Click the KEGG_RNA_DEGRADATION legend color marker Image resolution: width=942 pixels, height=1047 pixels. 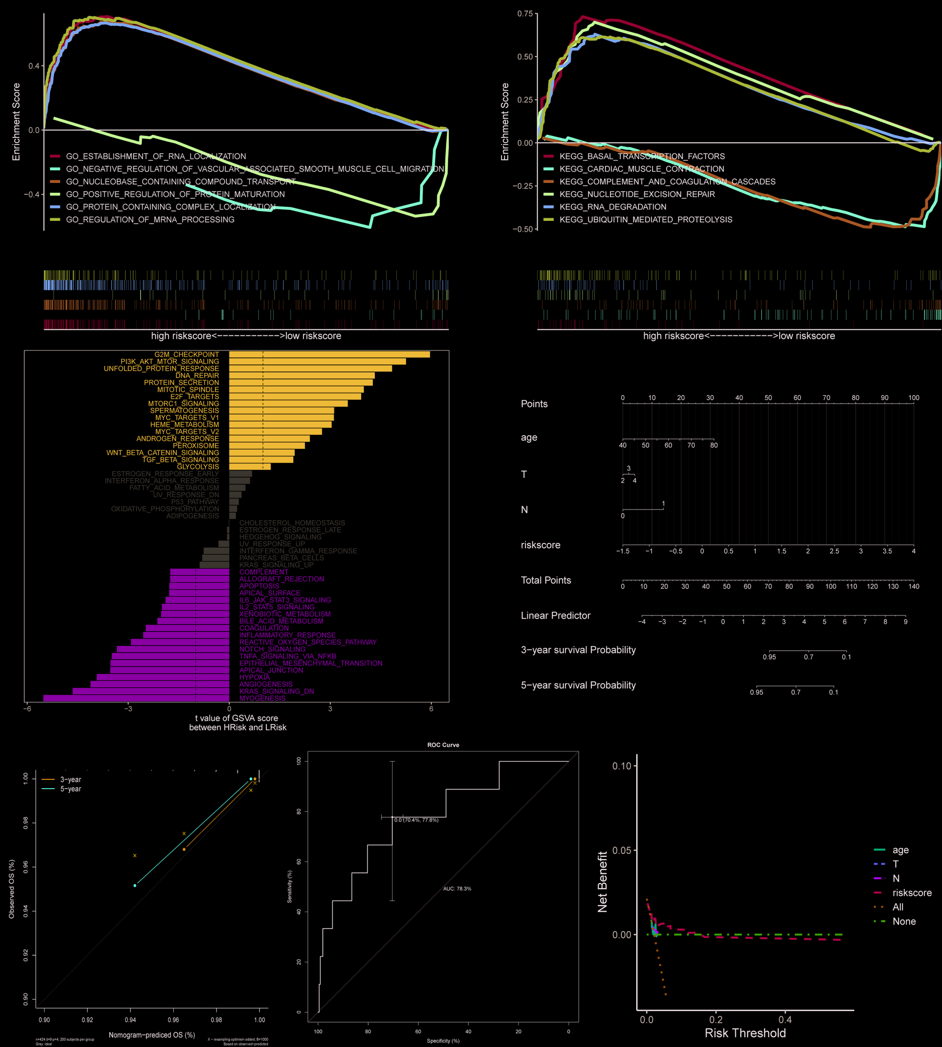pos(548,207)
